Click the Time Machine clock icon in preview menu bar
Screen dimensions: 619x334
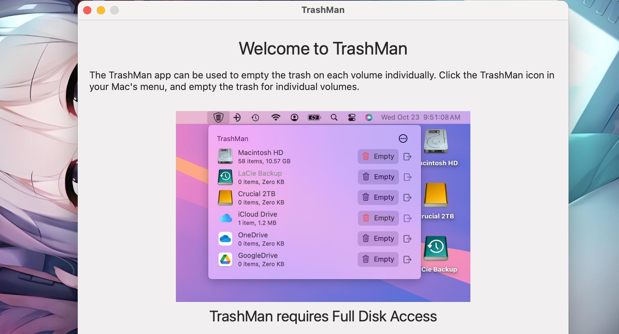pos(255,118)
